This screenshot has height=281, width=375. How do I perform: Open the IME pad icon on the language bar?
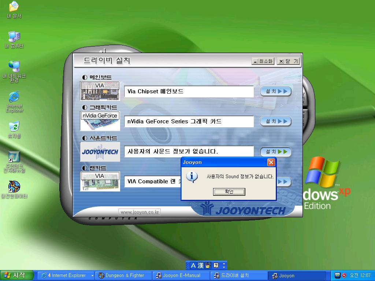(x=208, y=265)
